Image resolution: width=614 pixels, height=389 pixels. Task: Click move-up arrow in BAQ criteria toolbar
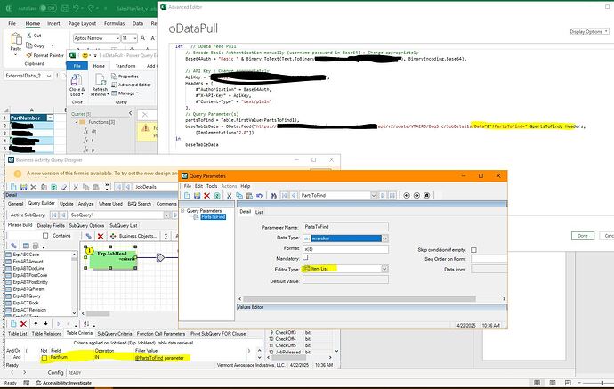coord(36,324)
